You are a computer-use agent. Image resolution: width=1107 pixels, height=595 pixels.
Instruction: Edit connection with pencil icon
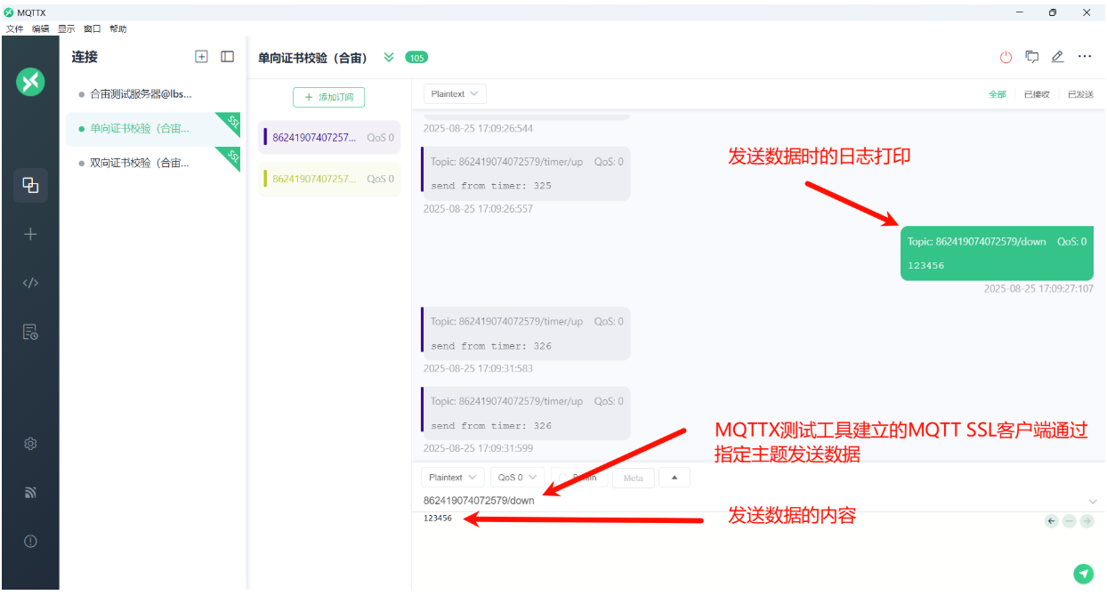pos(1057,57)
